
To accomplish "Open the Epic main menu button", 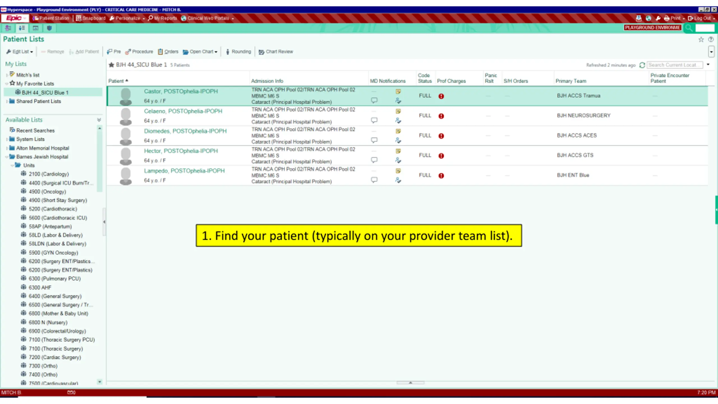I will [x=15, y=18].
